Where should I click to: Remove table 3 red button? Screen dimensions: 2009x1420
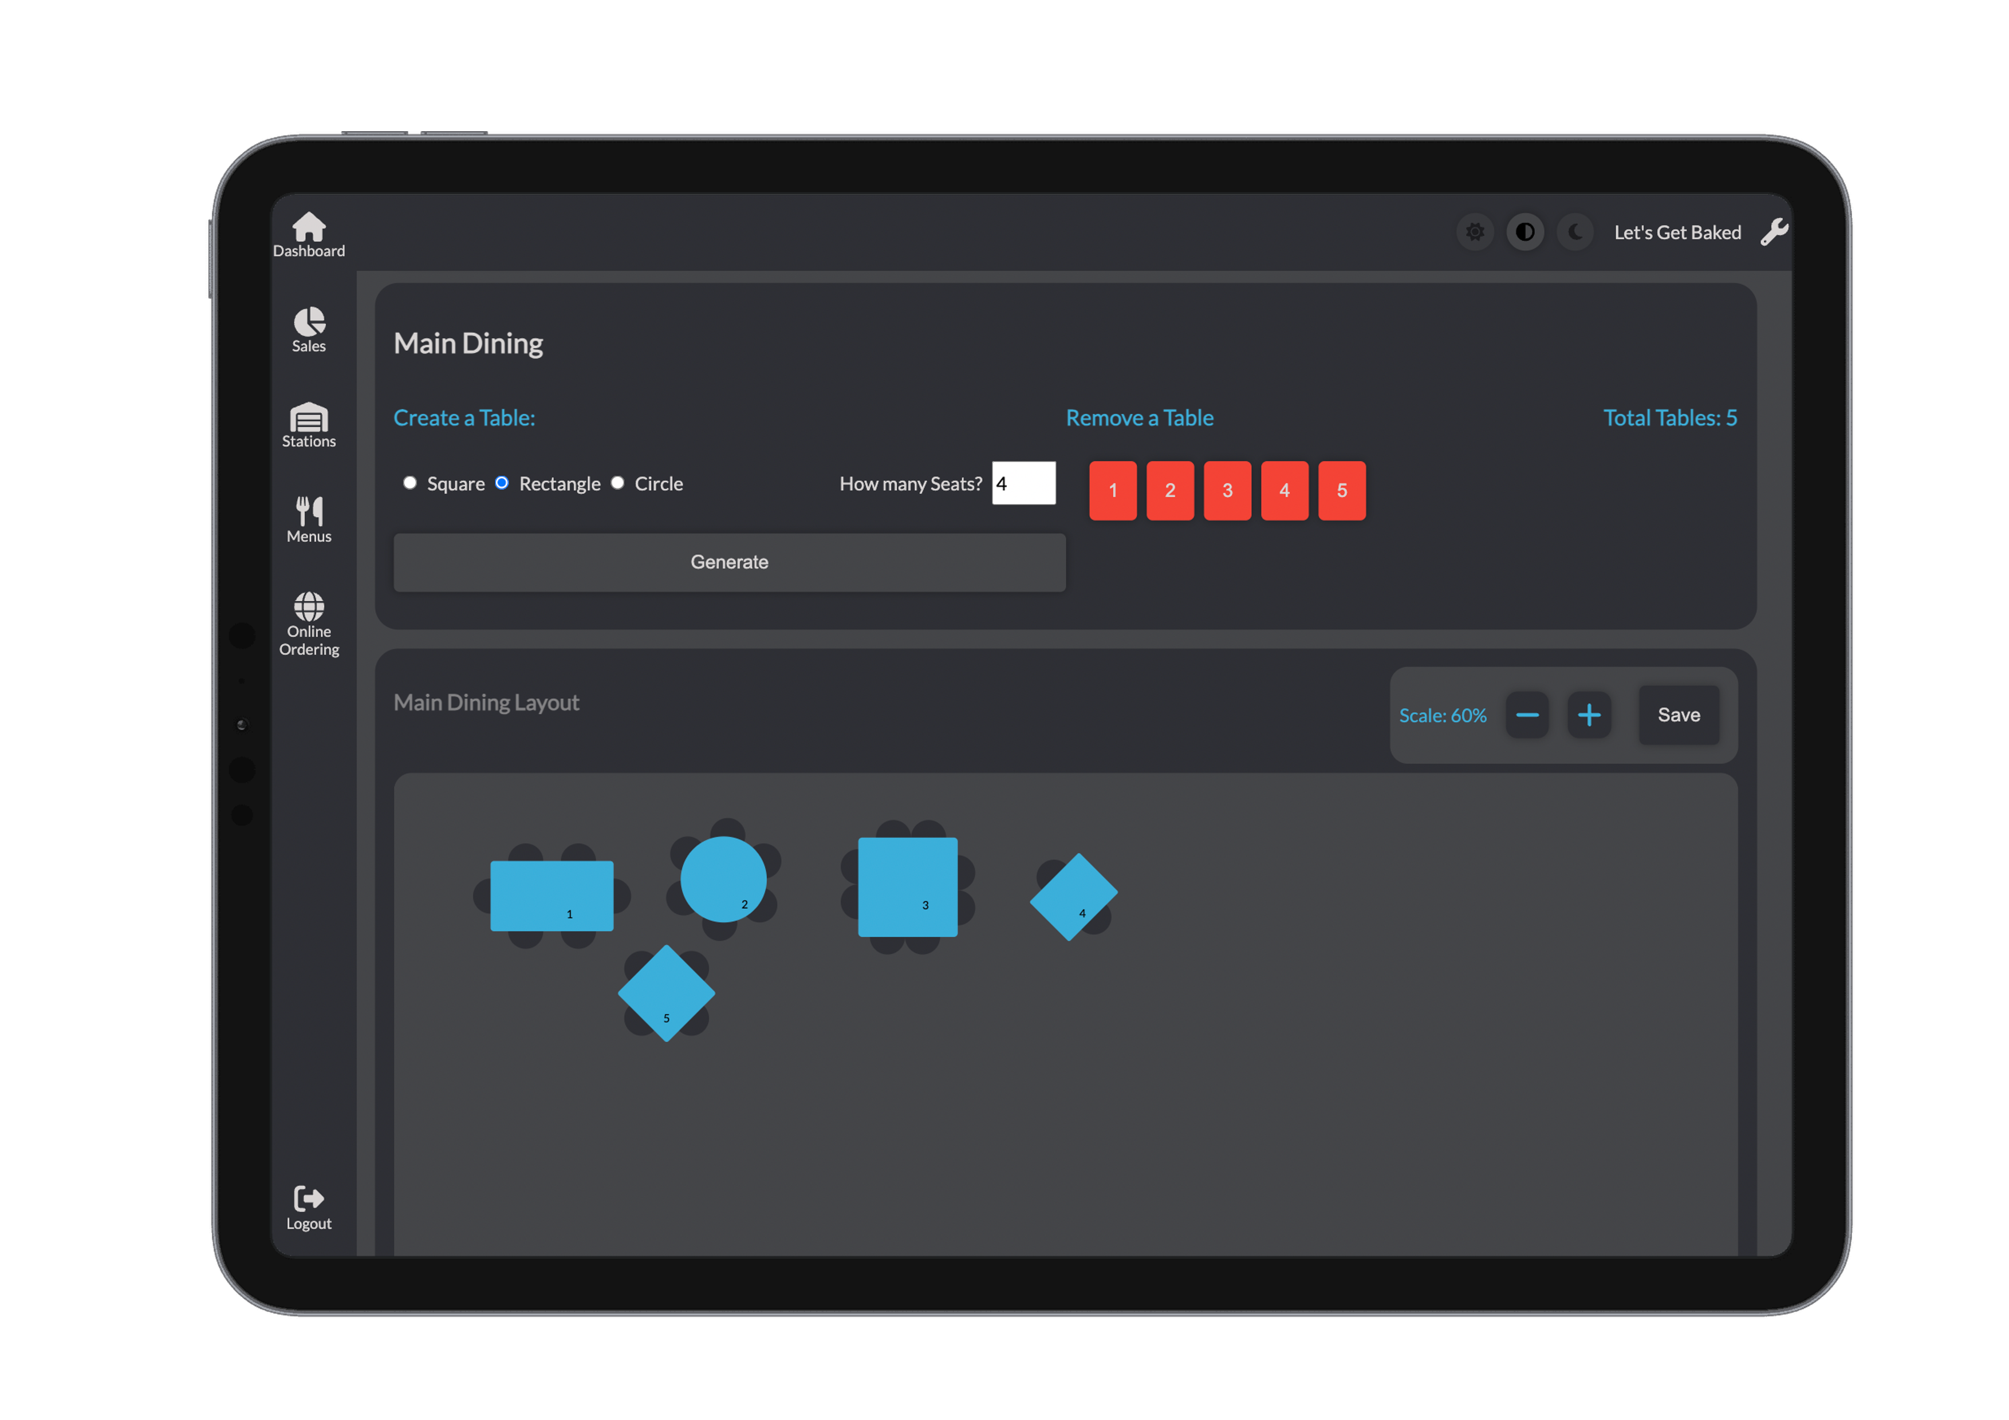pos(1227,490)
